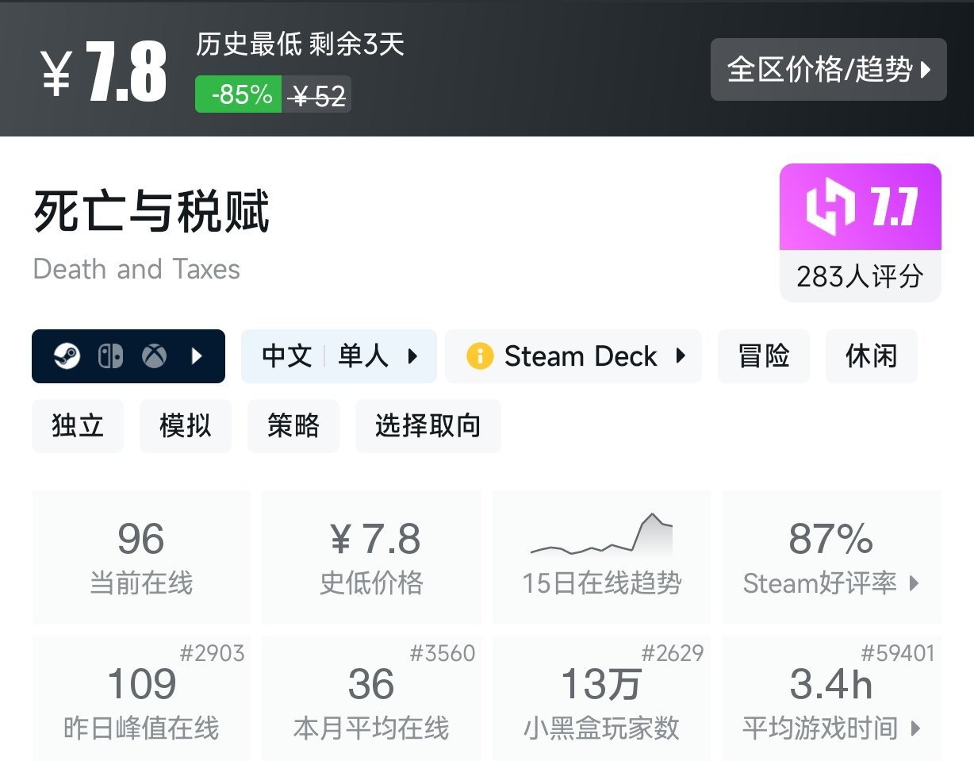
Task: Click the 策略 genre tag
Action: point(293,426)
